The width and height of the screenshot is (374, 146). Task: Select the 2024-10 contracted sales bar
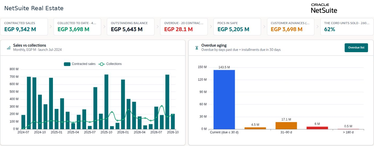pyautogui.click(x=40, y=112)
